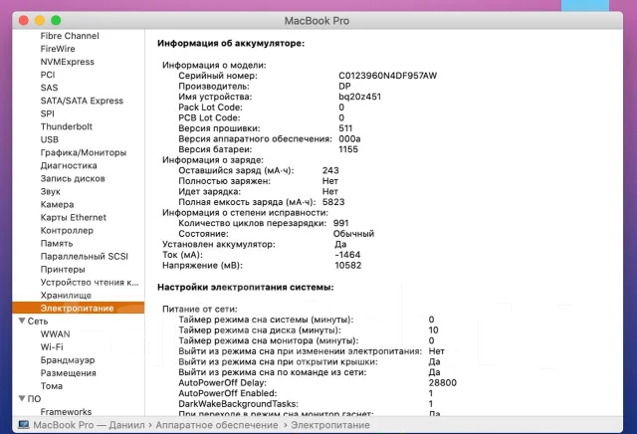
Task: Select Камера in sidebar
Action: [57, 205]
